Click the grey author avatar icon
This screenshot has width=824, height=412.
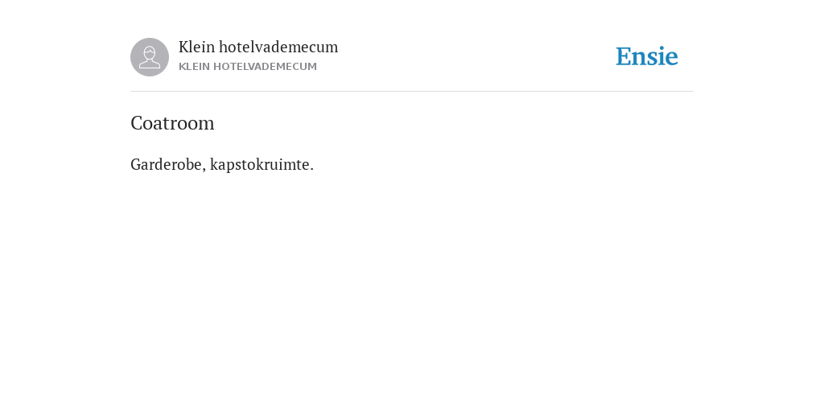[150, 57]
